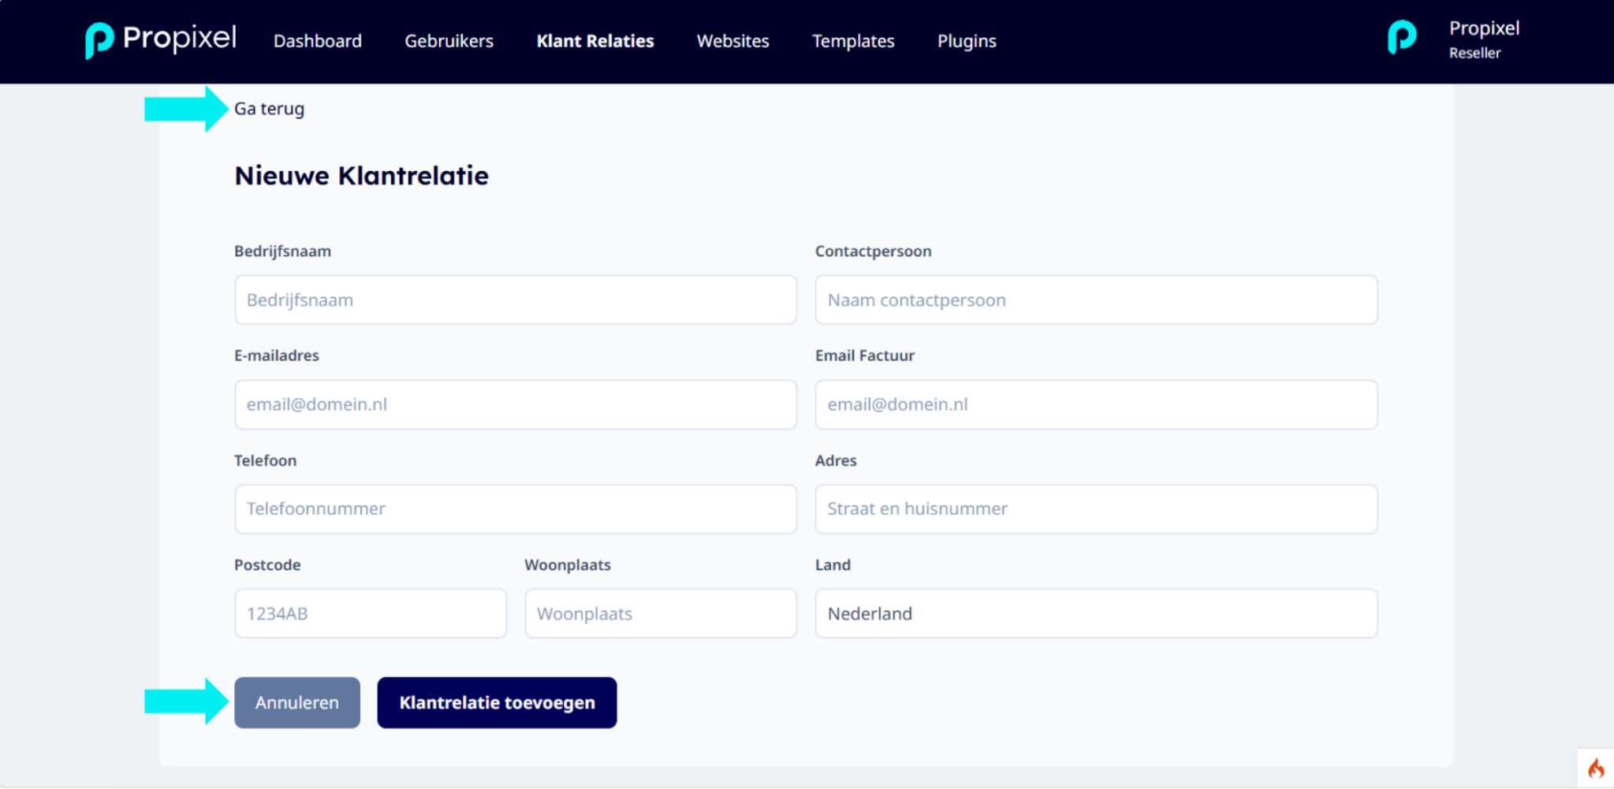The height and width of the screenshot is (789, 1614).
Task: Click the E-mailadres label
Action: click(276, 355)
